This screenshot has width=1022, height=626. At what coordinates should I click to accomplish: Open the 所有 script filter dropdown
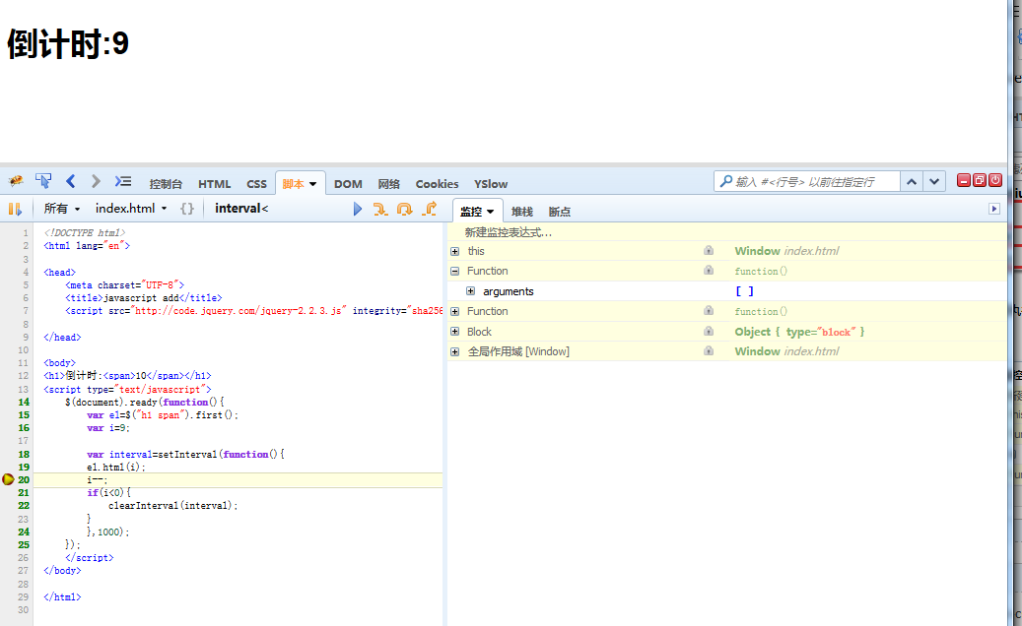62,209
